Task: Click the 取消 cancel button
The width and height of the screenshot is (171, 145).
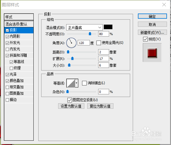Action: tap(152, 24)
